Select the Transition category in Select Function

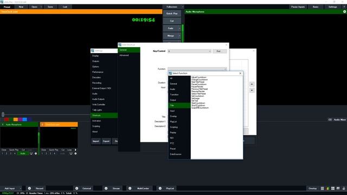(x=179, y=95)
